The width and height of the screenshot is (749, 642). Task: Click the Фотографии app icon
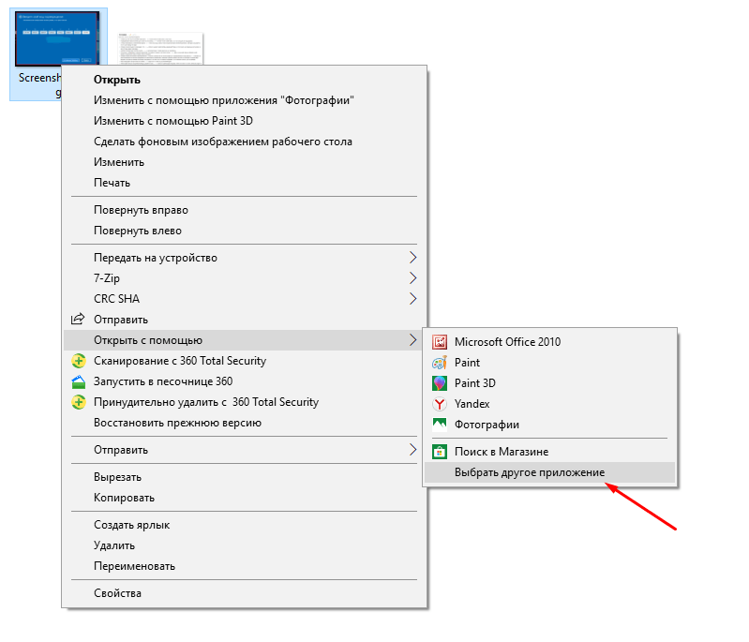[x=439, y=425]
